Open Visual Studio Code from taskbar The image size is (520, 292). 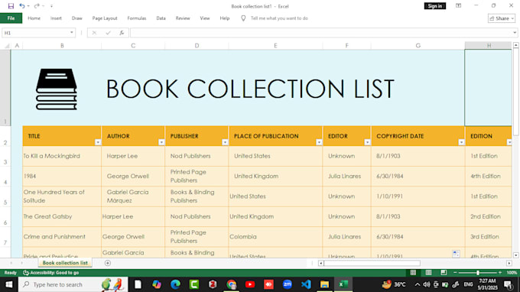click(306, 284)
